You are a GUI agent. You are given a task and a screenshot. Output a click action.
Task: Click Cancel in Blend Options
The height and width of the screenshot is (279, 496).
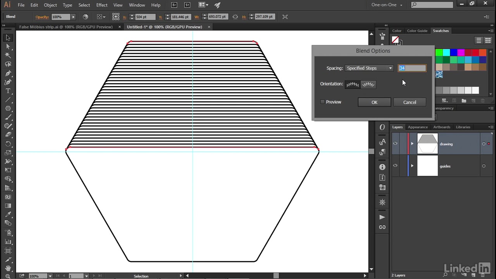[x=410, y=102]
